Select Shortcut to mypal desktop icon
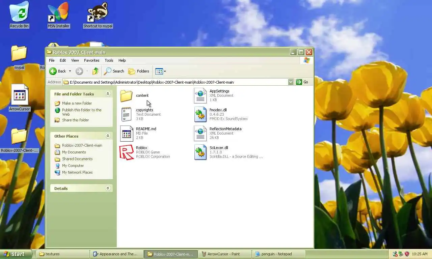The height and width of the screenshot is (259, 432). (x=98, y=15)
